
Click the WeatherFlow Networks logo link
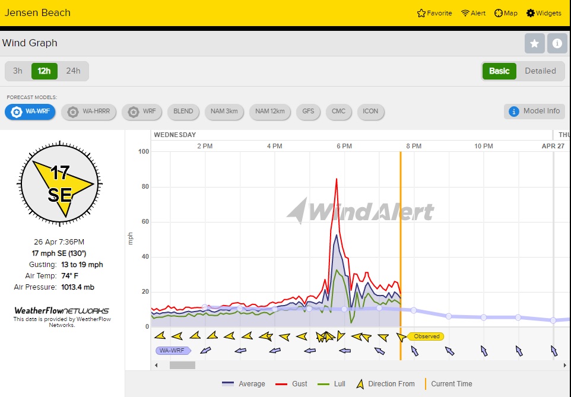[62, 310]
